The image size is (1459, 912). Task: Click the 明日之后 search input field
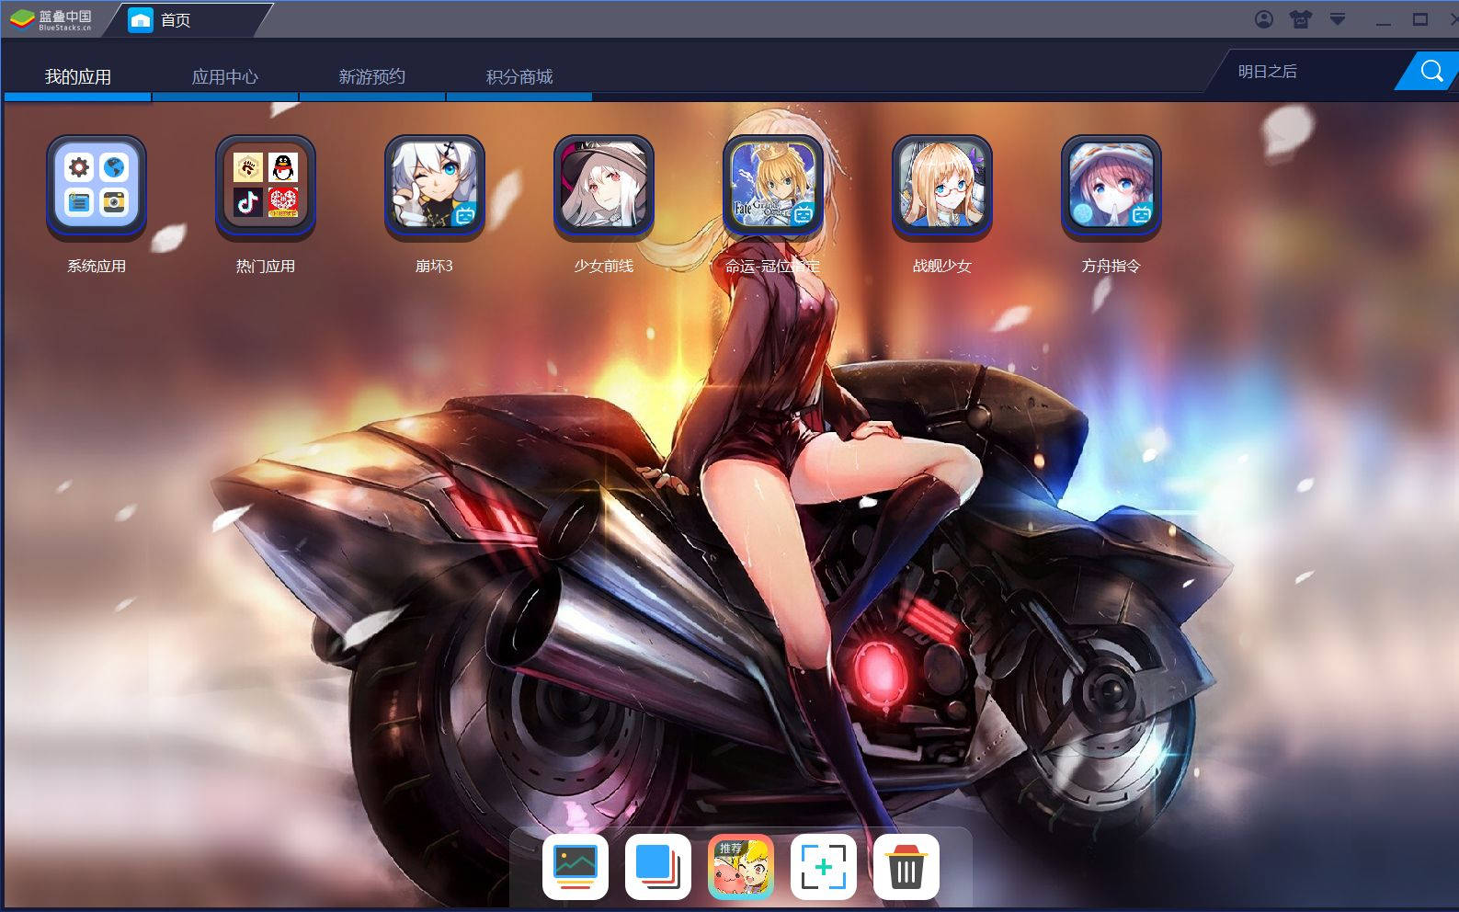1310,71
